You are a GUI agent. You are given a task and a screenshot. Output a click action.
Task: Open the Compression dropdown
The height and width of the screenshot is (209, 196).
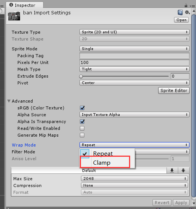pos(134,186)
